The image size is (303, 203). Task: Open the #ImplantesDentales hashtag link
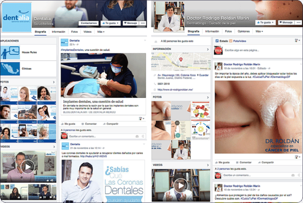pos(72,50)
